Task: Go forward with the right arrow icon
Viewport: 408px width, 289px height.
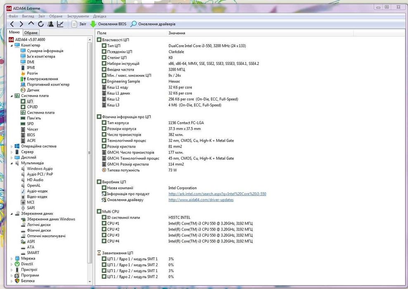Action: click(21, 24)
